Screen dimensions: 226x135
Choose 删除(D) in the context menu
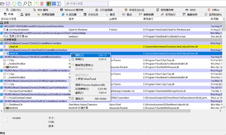coord(91,55)
